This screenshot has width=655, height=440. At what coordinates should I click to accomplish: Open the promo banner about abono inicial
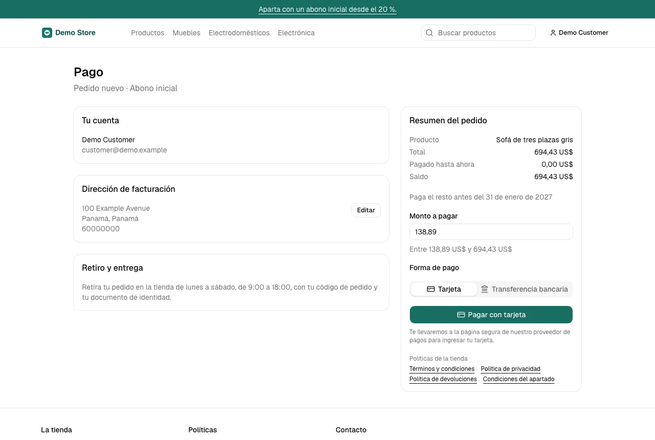327,9
